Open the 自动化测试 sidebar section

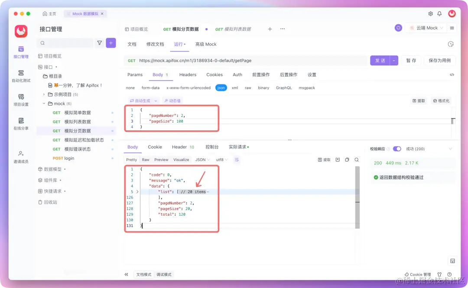[x=21, y=76]
